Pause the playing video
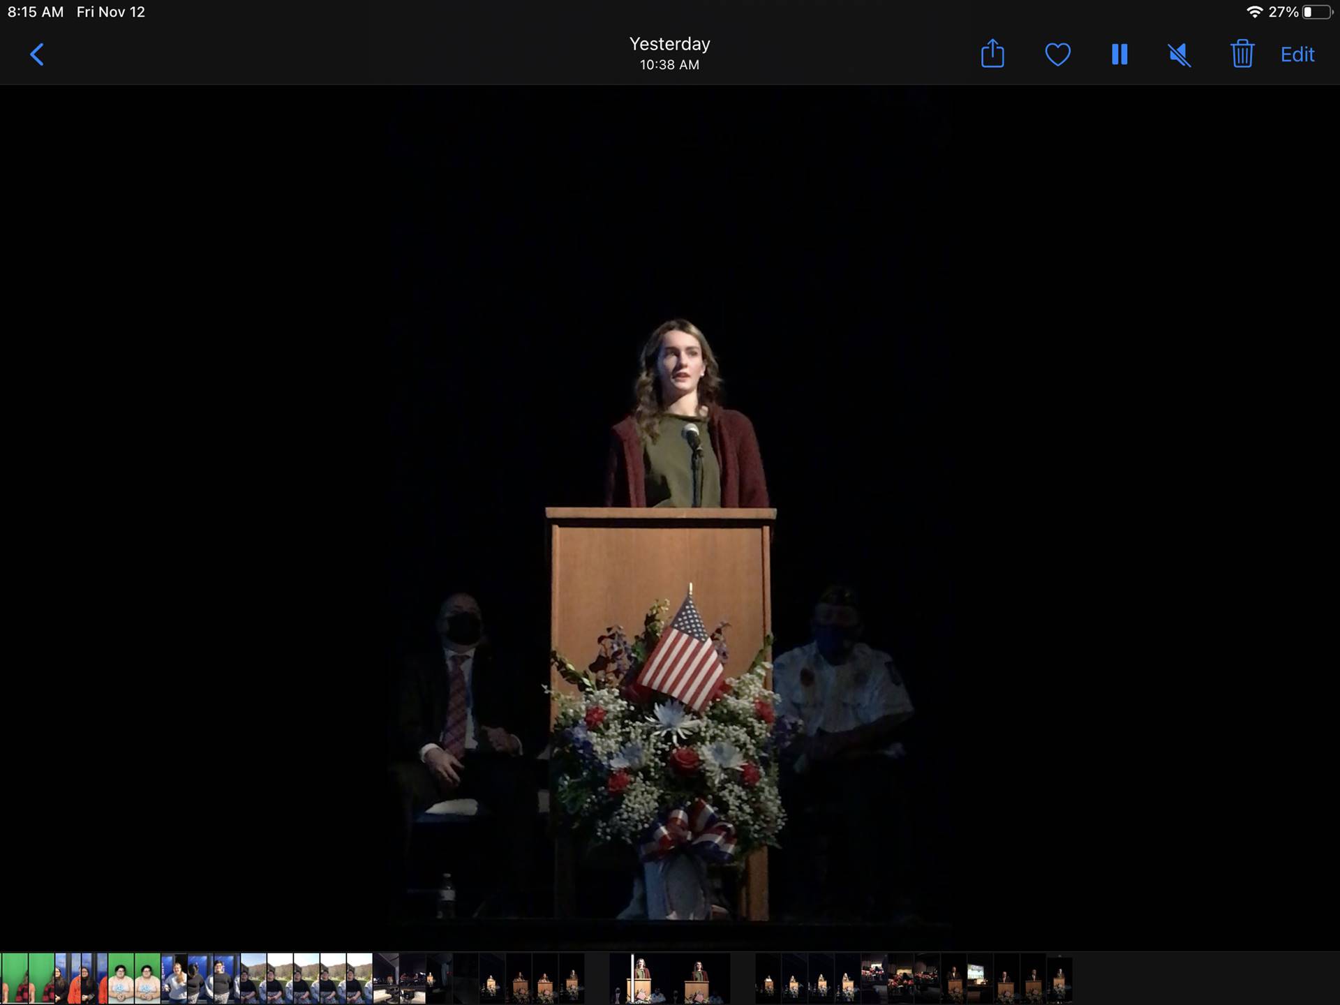 tap(1119, 54)
